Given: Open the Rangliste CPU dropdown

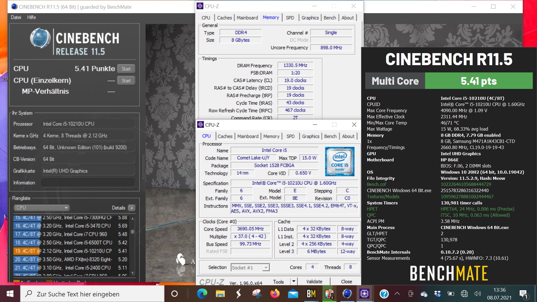Looking at the screenshot, I should click(41, 208).
